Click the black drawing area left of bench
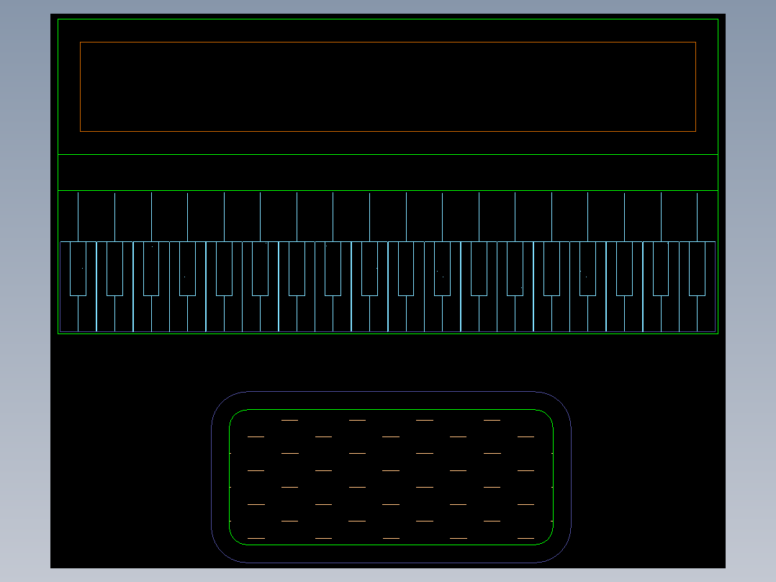The width and height of the screenshot is (776, 582). tap(131, 452)
